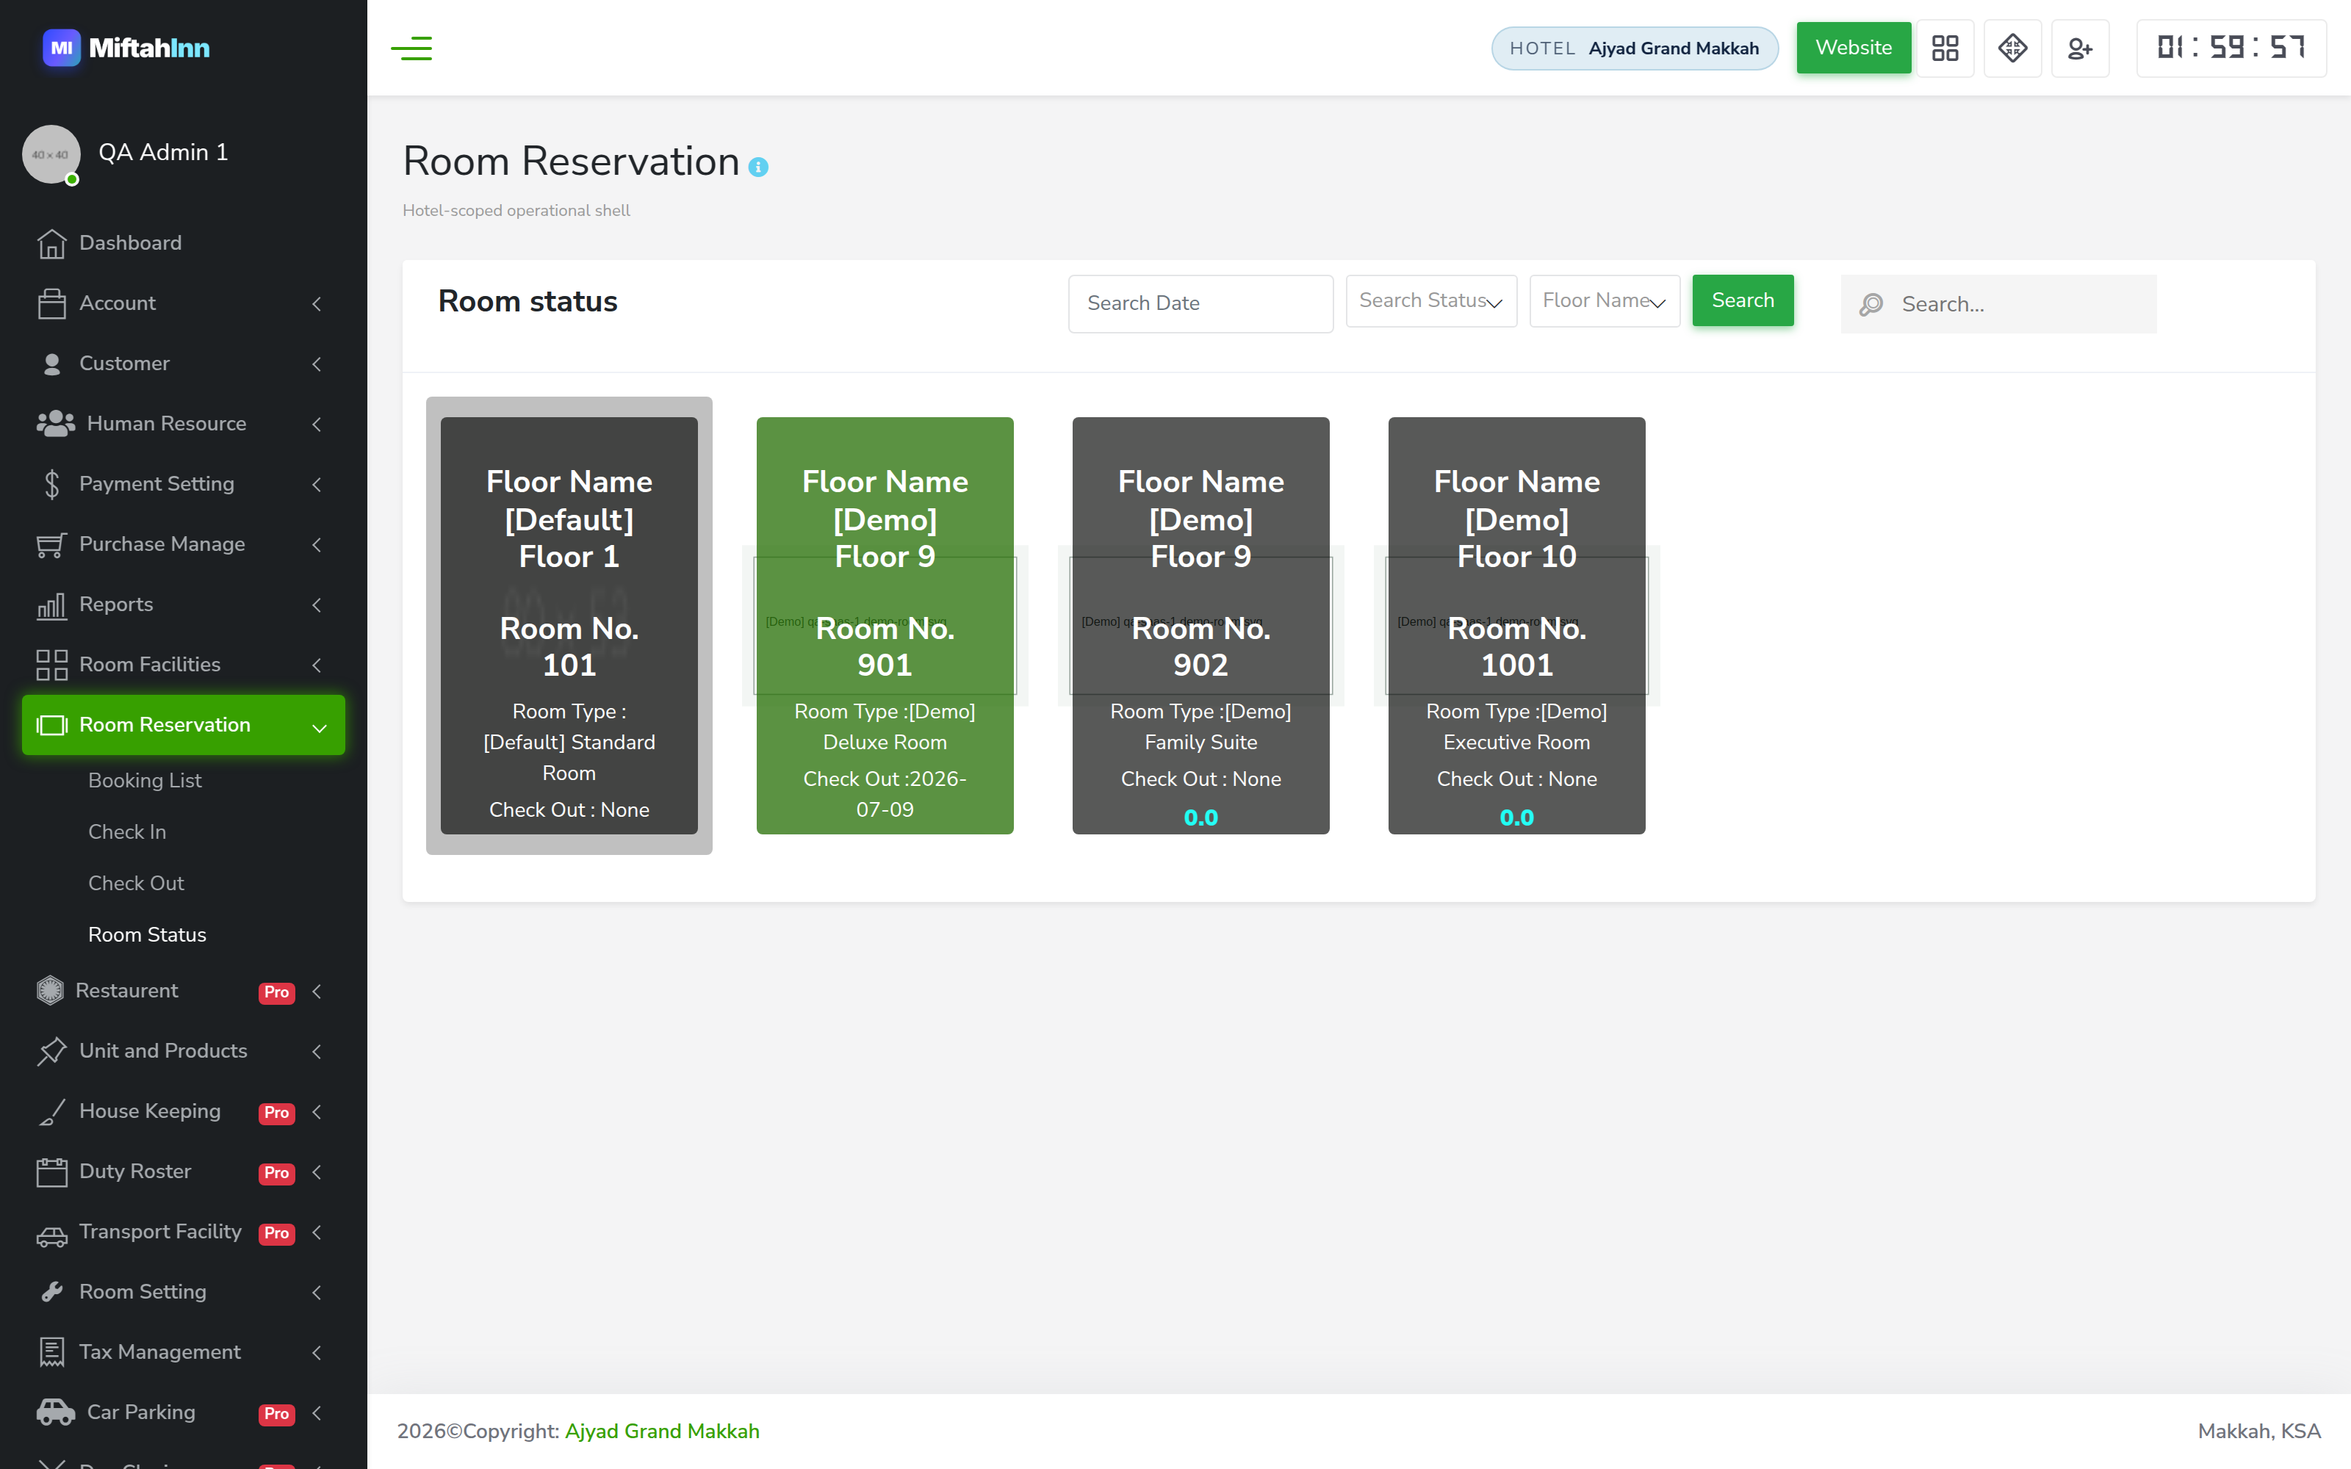Click the 0.0 rating on Room 1001
The image size is (2351, 1469).
coord(1516,818)
